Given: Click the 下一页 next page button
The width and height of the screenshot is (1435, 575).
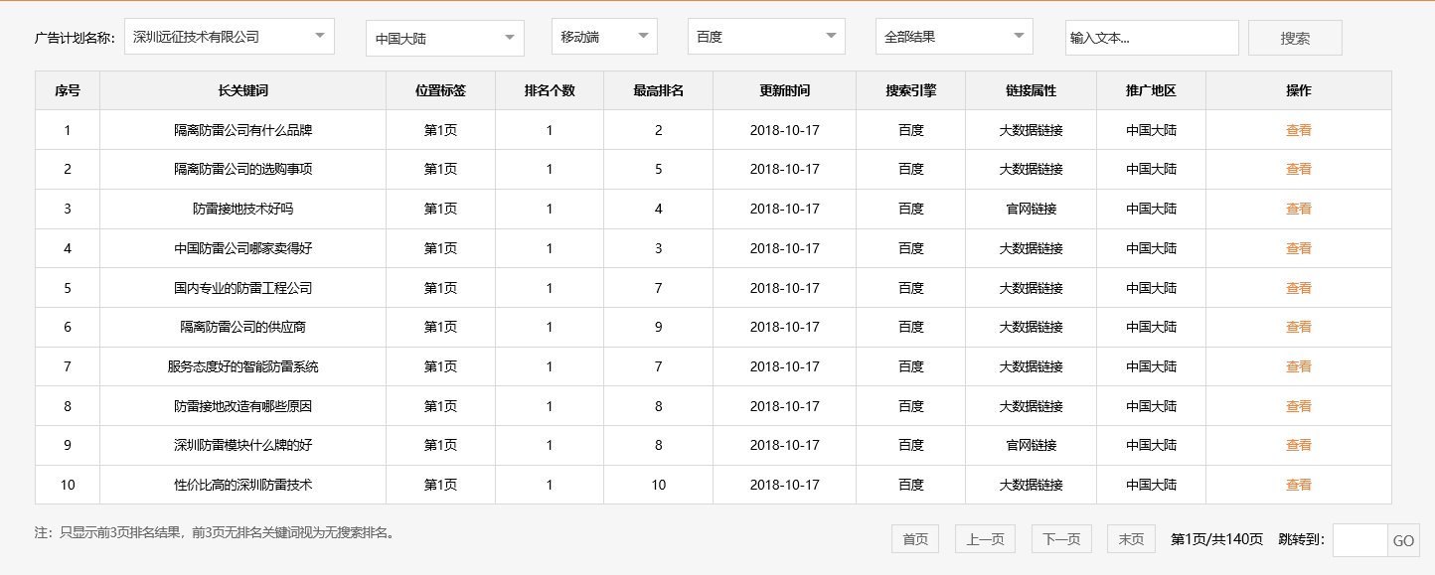Looking at the screenshot, I should pyautogui.click(x=1059, y=538).
